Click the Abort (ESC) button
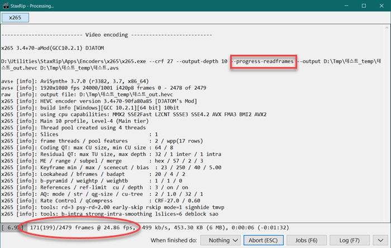Screen dimensions: 391x248 [x=263, y=240]
